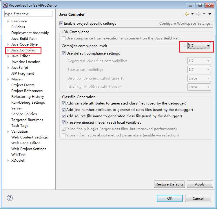The height and width of the screenshot is (209, 217).
Task: Select Web Page Editor page
Action: click(25, 143)
